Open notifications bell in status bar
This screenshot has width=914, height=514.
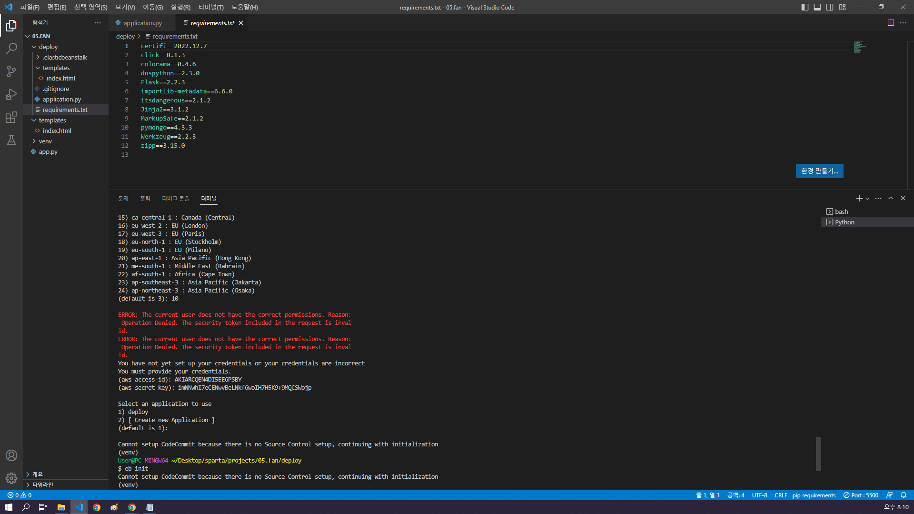click(x=904, y=495)
